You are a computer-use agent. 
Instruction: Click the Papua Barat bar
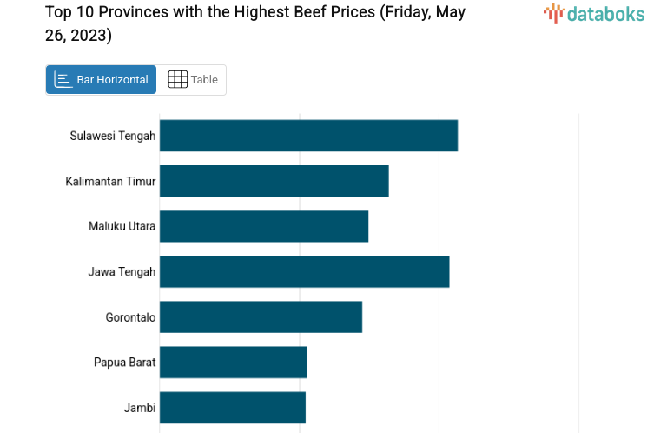(234, 362)
